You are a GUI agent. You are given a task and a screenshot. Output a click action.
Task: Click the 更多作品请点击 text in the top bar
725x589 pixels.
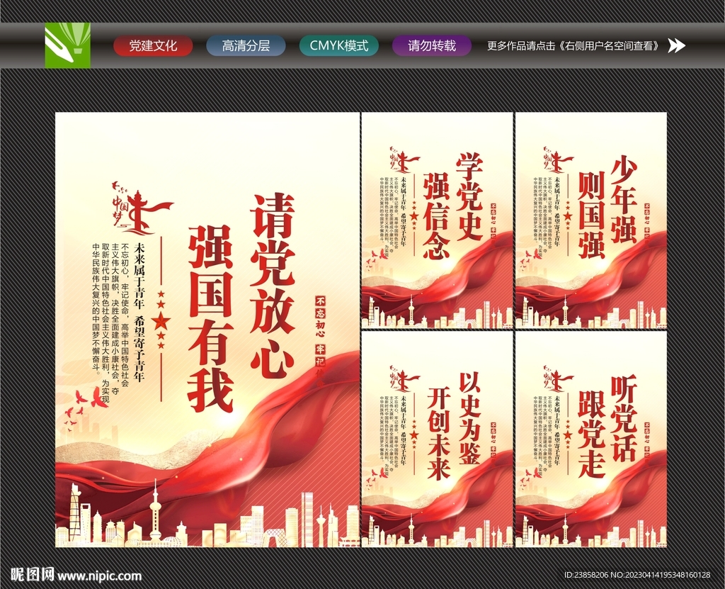tap(520, 45)
